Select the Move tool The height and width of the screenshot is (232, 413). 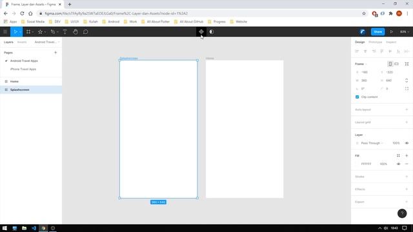click(x=15, y=32)
